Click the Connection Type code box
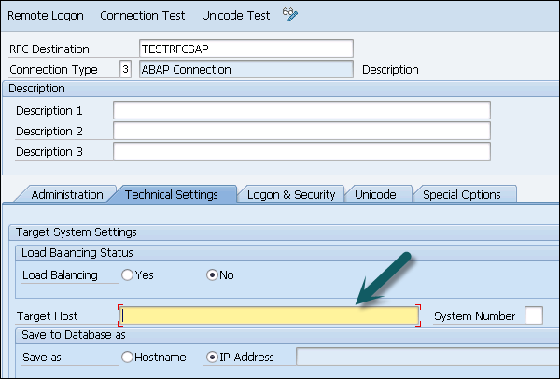 pos(125,69)
